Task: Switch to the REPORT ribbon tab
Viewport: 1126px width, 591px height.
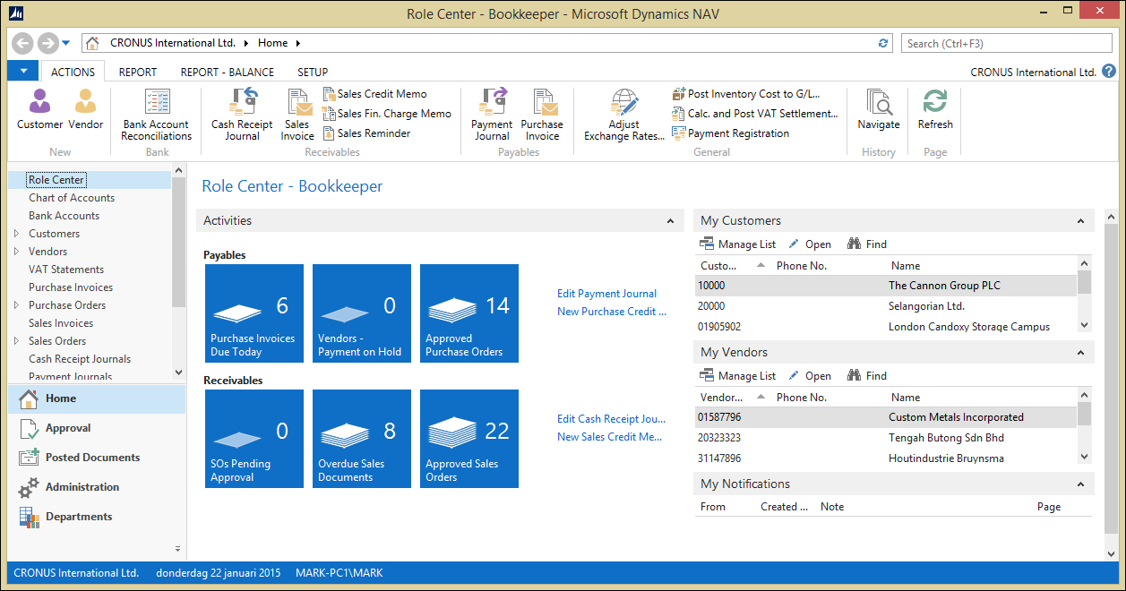Action: pos(137,73)
